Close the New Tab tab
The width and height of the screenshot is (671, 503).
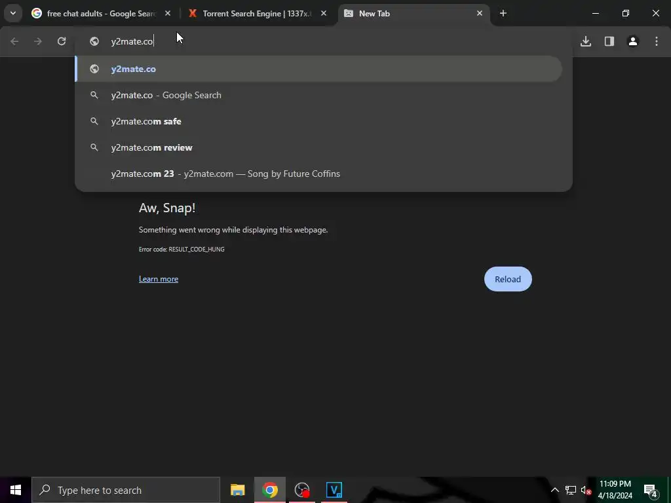tap(480, 13)
